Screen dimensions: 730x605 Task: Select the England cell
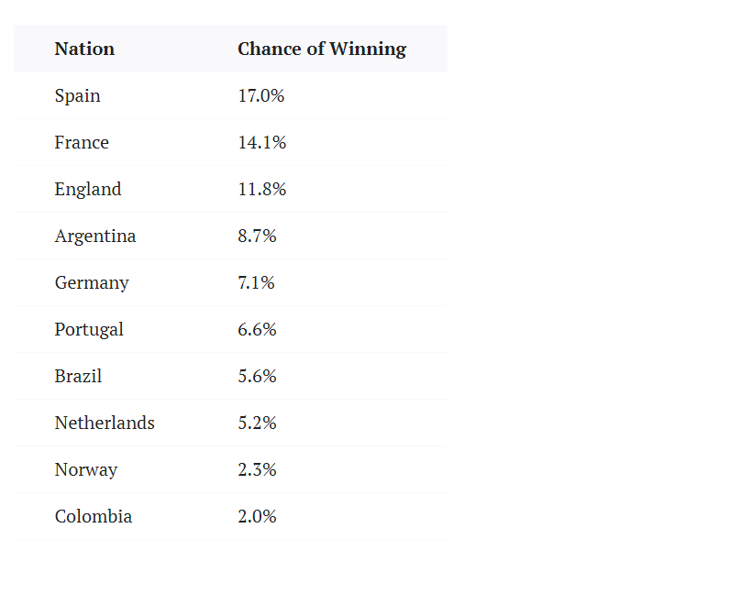pos(88,189)
